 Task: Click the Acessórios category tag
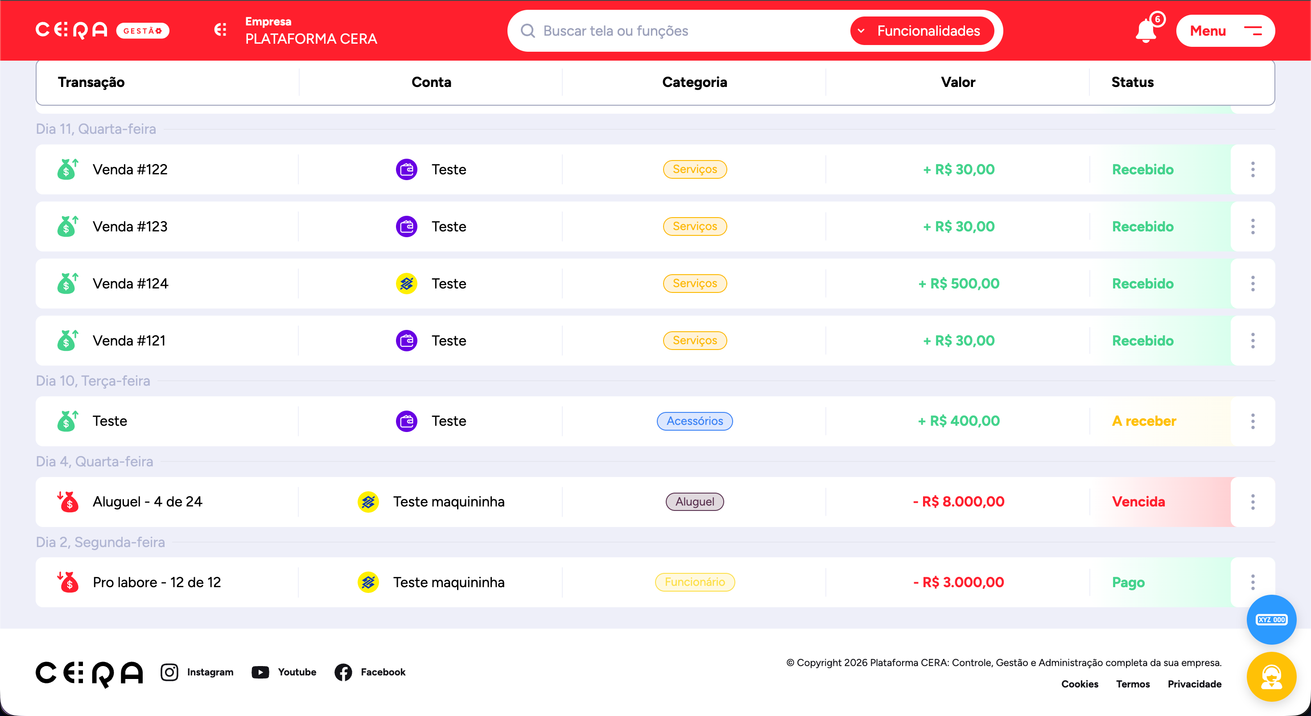694,421
